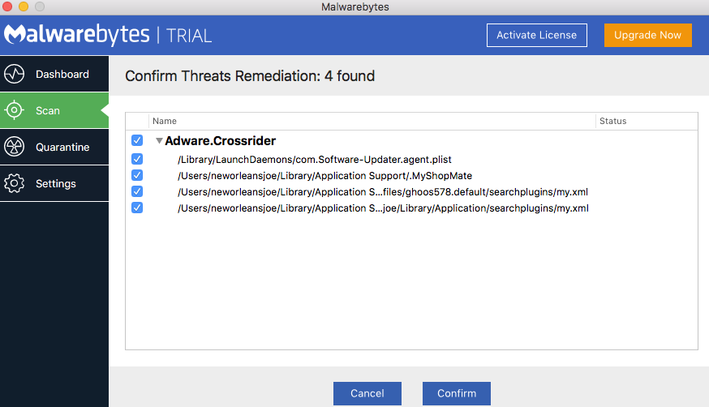Click the orange Upgrade Now button
The height and width of the screenshot is (407, 709).
point(647,35)
